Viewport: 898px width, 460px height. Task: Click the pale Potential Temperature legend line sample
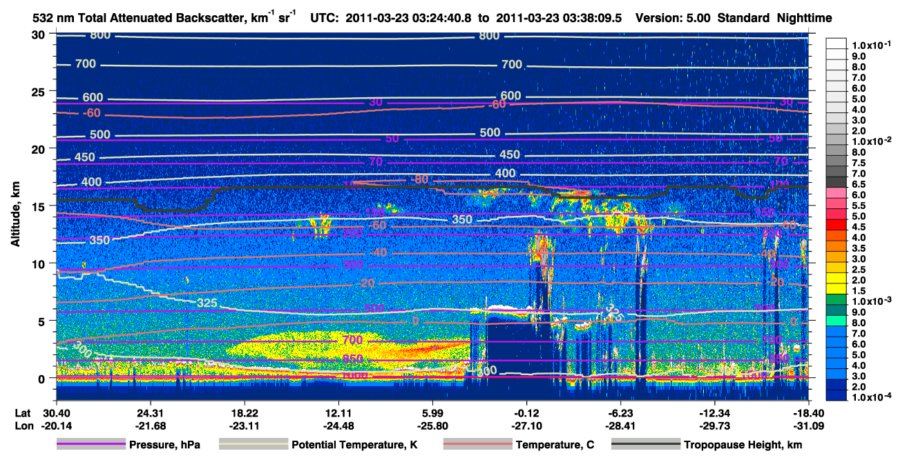tap(254, 445)
